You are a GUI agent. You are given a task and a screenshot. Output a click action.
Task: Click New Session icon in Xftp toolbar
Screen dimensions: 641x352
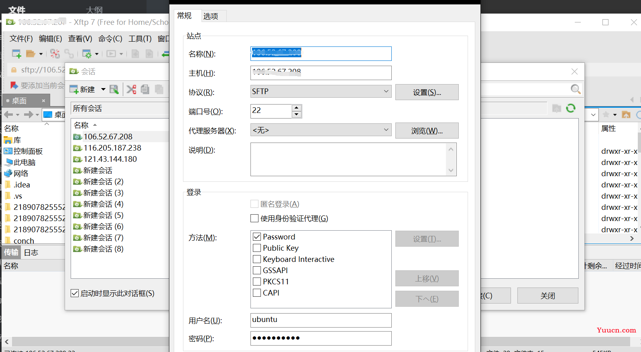tap(16, 54)
